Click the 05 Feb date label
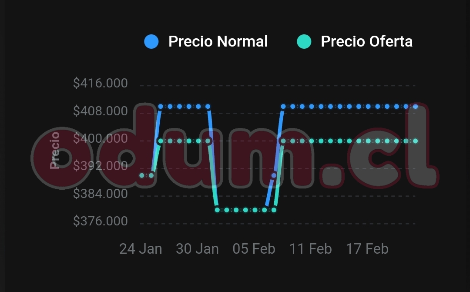The height and width of the screenshot is (292, 470). [x=254, y=249]
